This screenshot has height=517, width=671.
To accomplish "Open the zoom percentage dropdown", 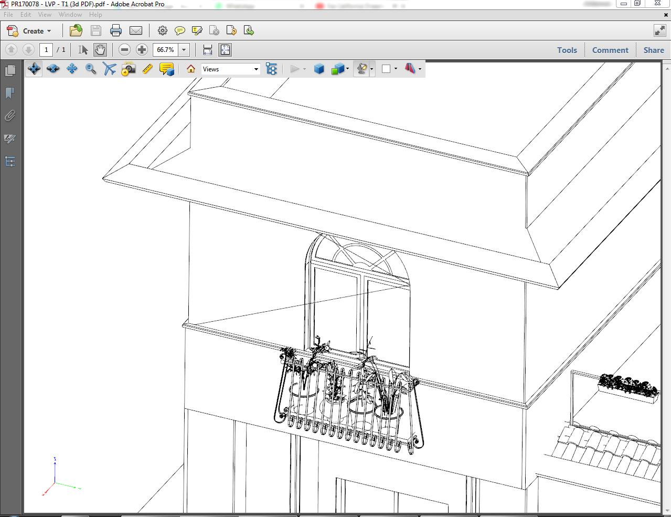I will 184,50.
